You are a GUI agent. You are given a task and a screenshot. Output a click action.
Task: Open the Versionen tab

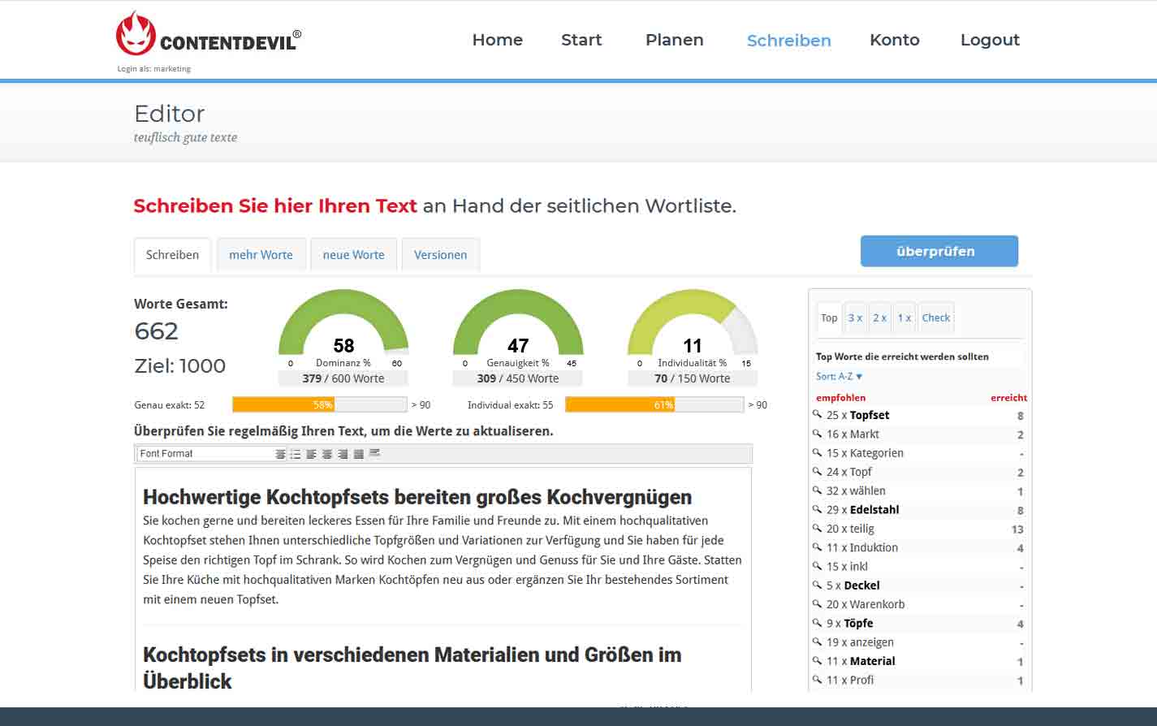tap(440, 255)
